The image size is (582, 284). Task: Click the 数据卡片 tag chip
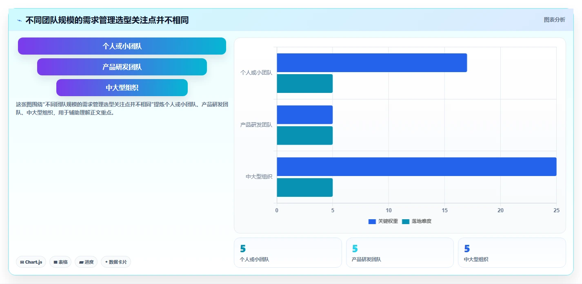[116, 262]
